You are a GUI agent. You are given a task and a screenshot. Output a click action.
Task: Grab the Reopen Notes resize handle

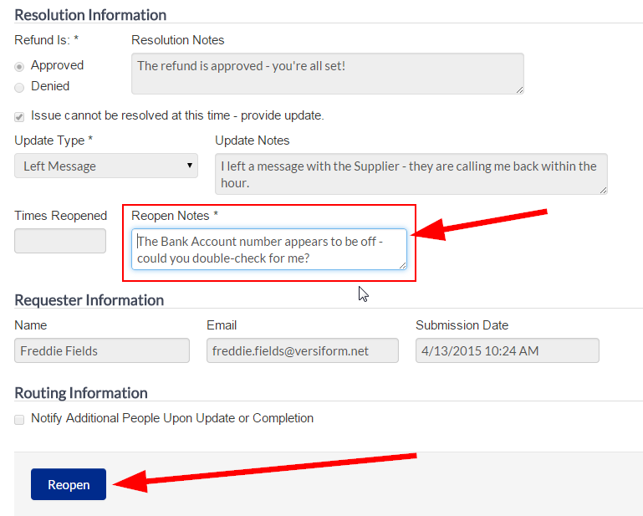[x=403, y=266]
